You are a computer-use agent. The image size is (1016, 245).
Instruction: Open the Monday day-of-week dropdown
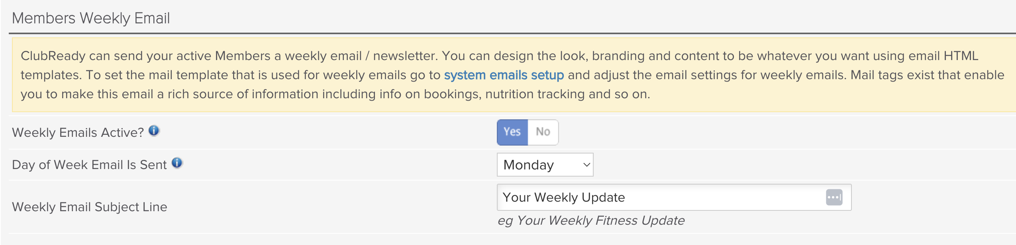545,165
